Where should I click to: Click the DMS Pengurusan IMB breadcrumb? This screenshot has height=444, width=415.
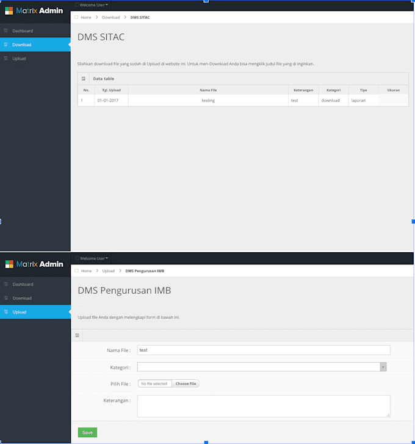(145, 271)
